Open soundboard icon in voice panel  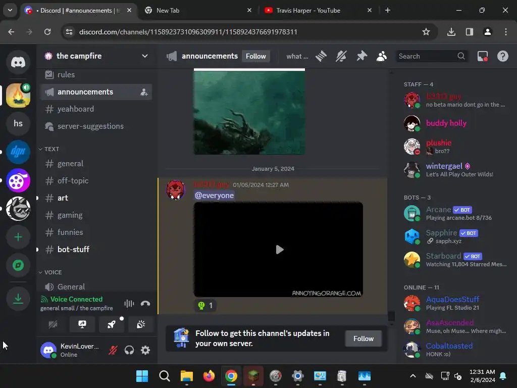pos(141,324)
